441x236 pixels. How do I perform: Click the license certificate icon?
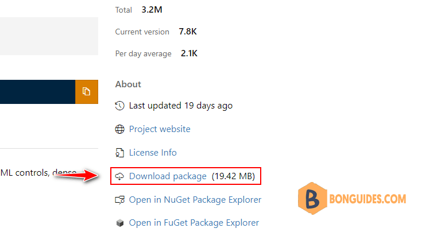(x=119, y=153)
